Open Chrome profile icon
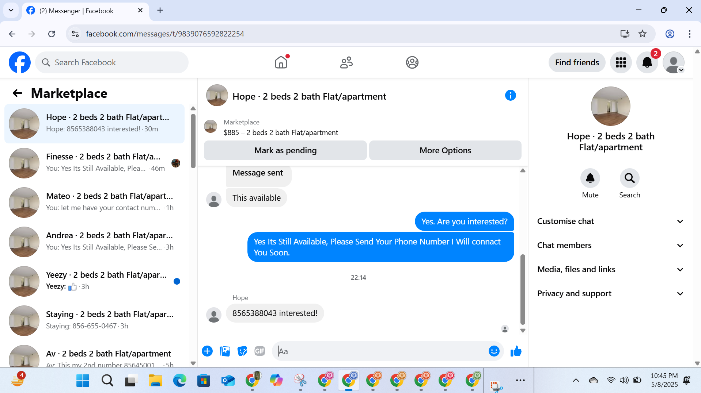Screen dimensions: 701x393 coord(670,34)
